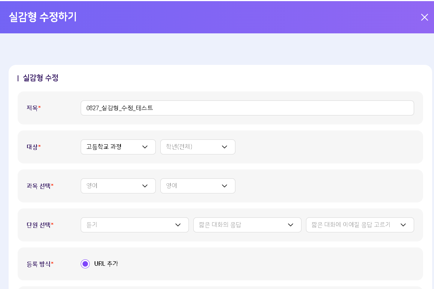Click chevron arrow on 학년(전체) selector
The height and width of the screenshot is (289, 434).
(225, 147)
